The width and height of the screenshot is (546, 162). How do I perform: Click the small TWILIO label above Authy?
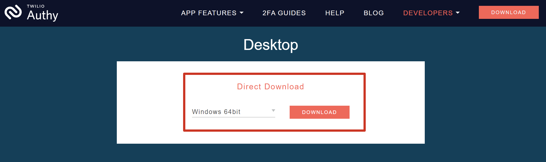click(36, 6)
